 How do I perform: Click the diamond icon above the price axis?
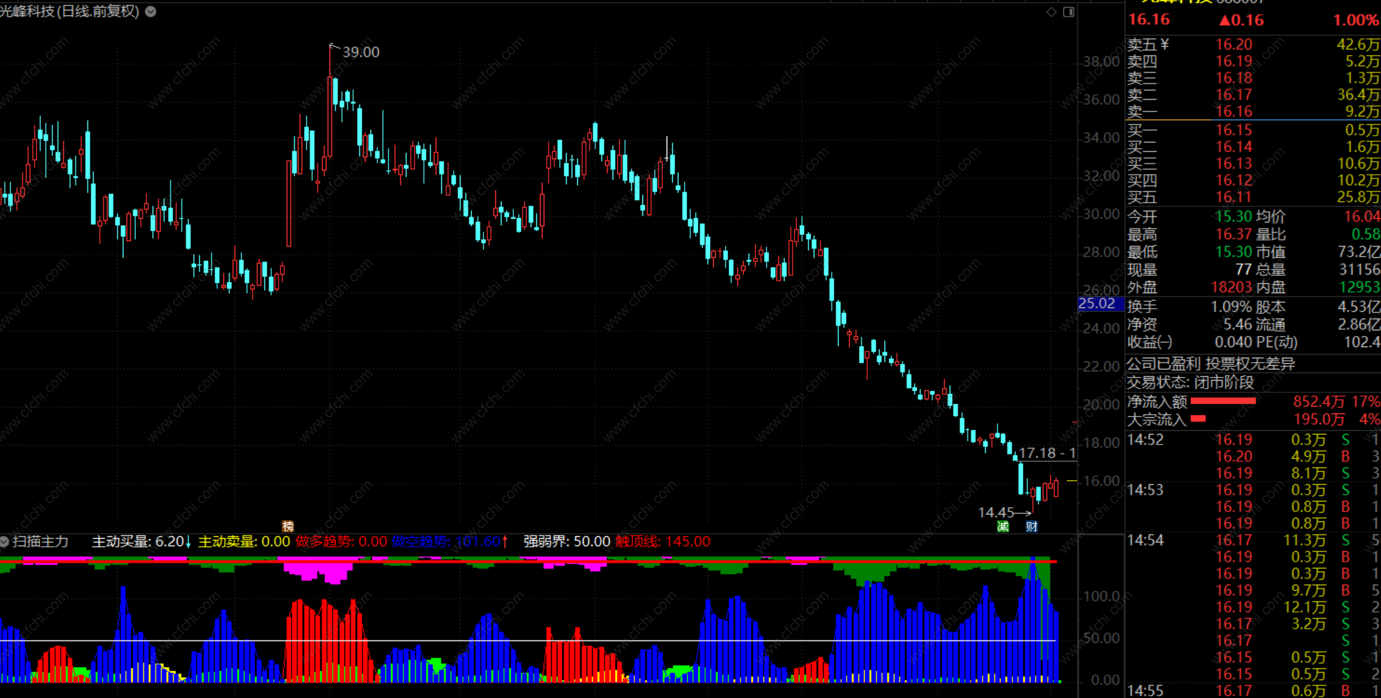pyautogui.click(x=1051, y=12)
